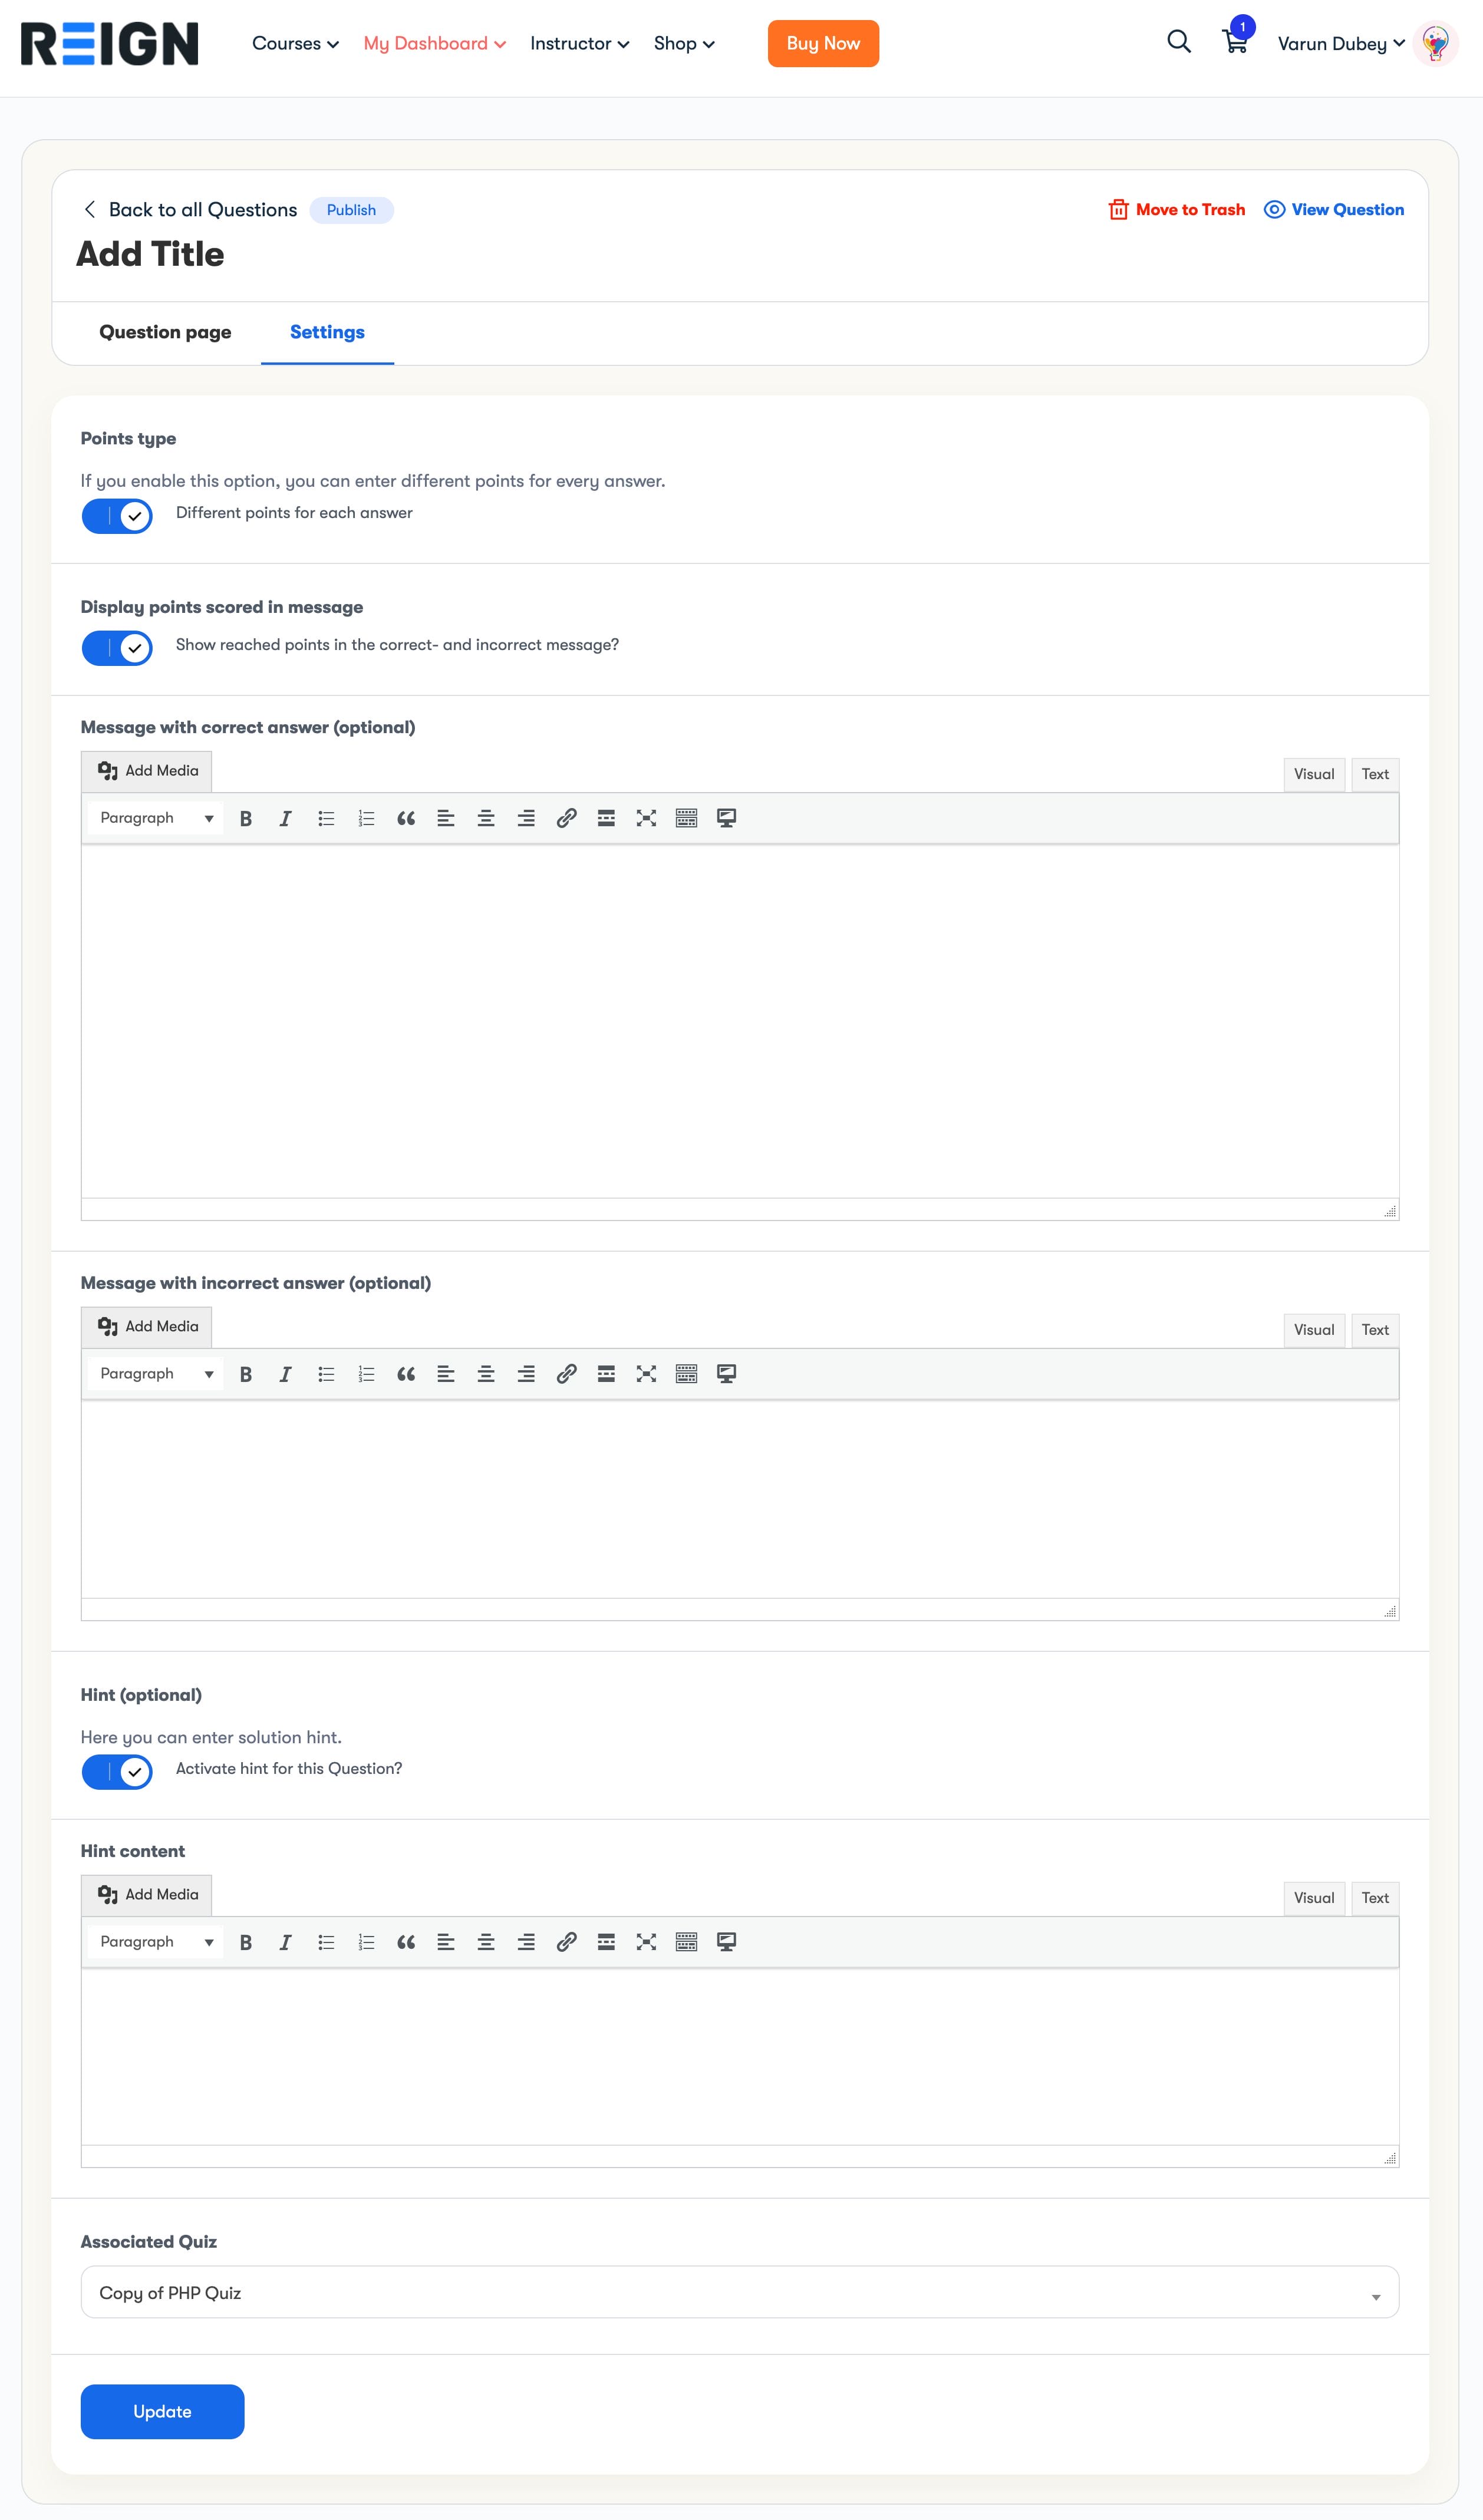
Task: Toggle show reached points in message switch
Action: [117, 648]
